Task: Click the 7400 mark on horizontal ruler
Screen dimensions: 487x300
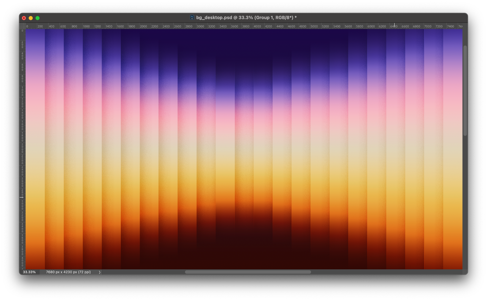Action: click(x=450, y=26)
